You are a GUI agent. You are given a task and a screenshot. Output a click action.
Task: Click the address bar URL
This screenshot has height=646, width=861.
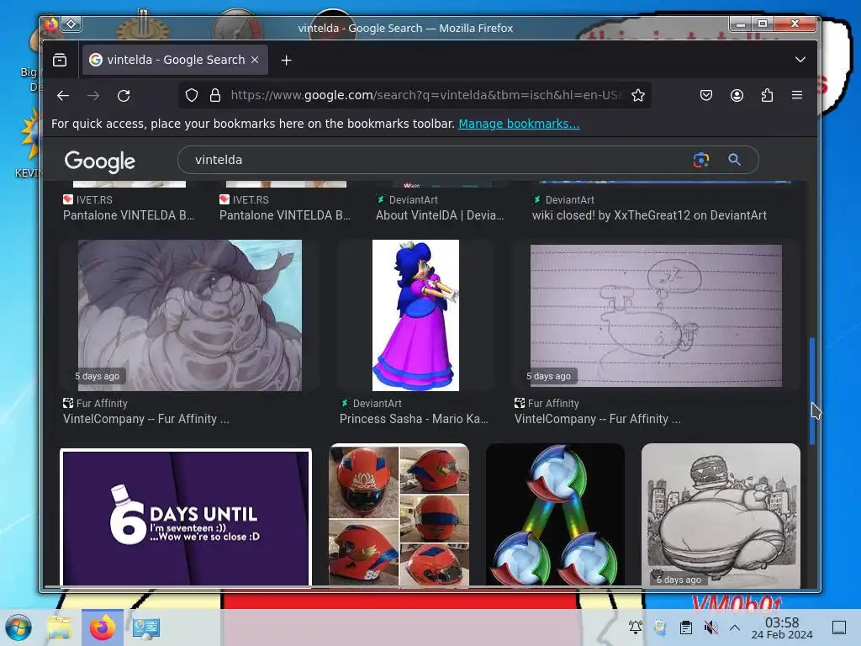pos(425,96)
